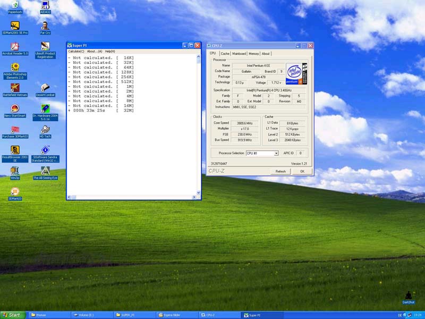Click the DE language indicator in tray

(399, 315)
